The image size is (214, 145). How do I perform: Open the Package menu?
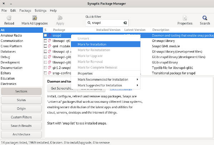[25, 10]
